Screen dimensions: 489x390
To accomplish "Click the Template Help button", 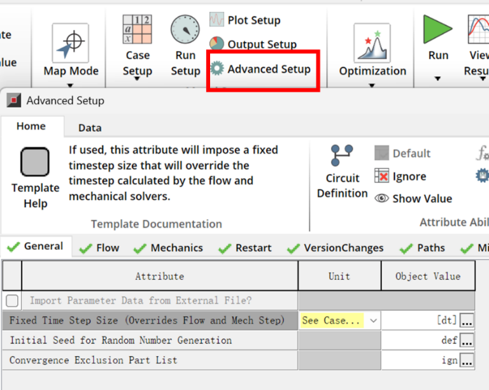I will (x=35, y=162).
